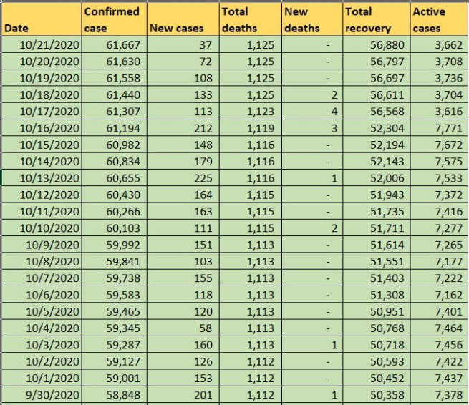Click the date cell 9/30/2020
Screen dimensions: 469x405
pos(42,395)
